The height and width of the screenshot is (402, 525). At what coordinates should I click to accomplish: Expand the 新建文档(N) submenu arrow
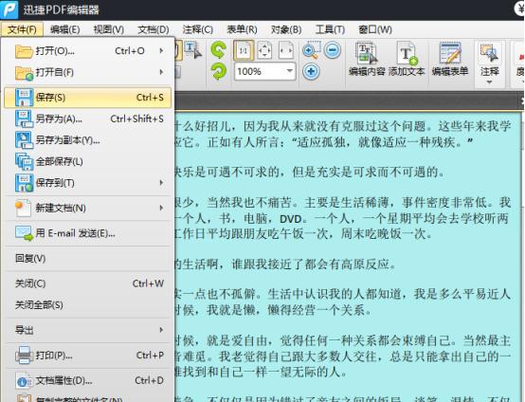pyautogui.click(x=161, y=208)
